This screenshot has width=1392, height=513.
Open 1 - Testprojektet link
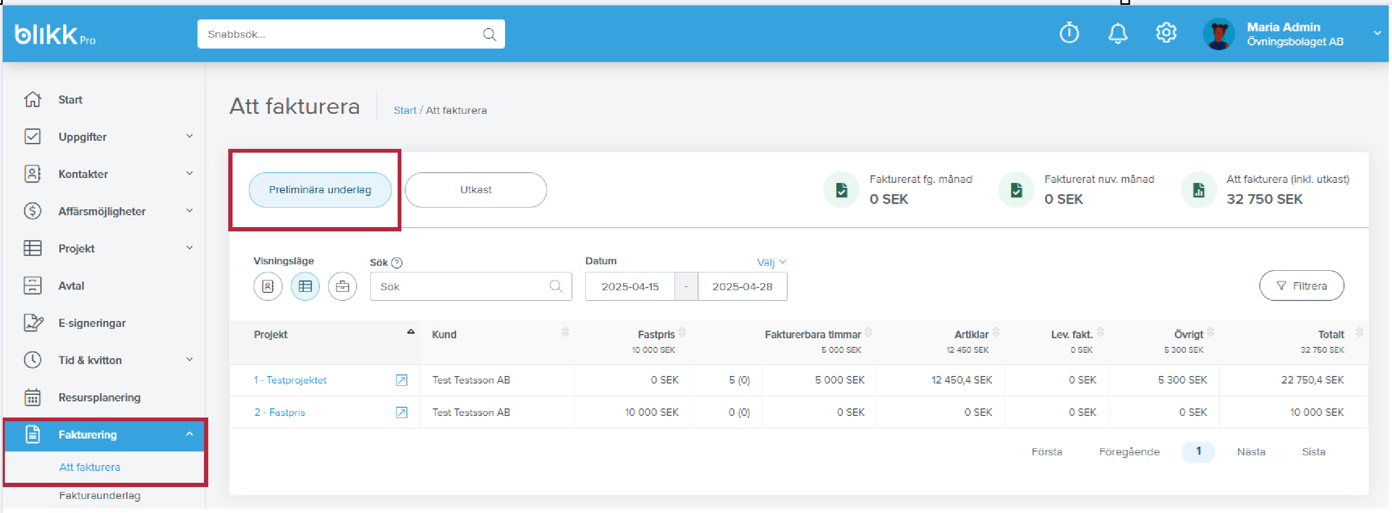click(290, 380)
